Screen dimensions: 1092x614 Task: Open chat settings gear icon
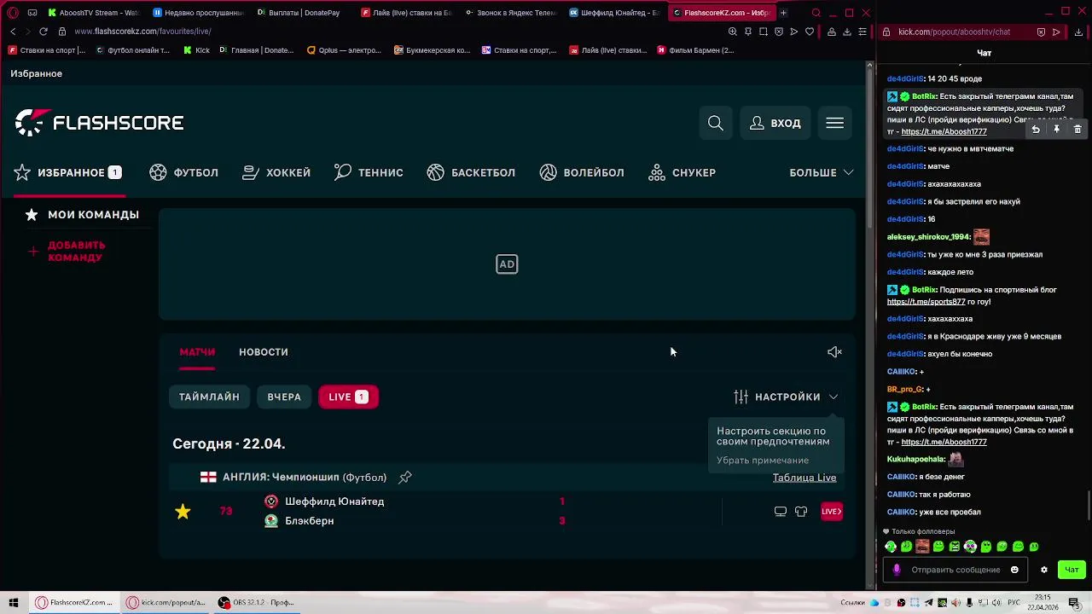1043,570
